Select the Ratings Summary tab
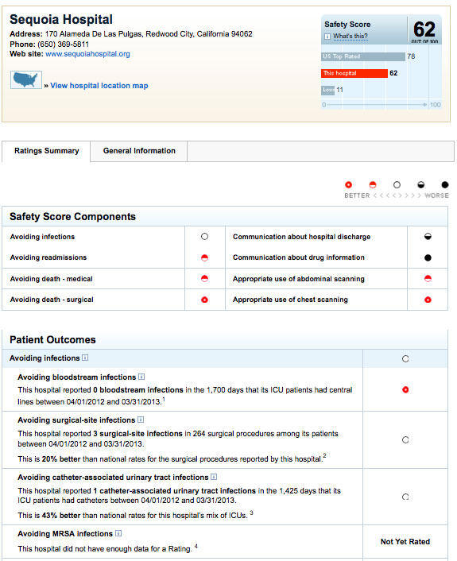The image size is (457, 561). 47,151
